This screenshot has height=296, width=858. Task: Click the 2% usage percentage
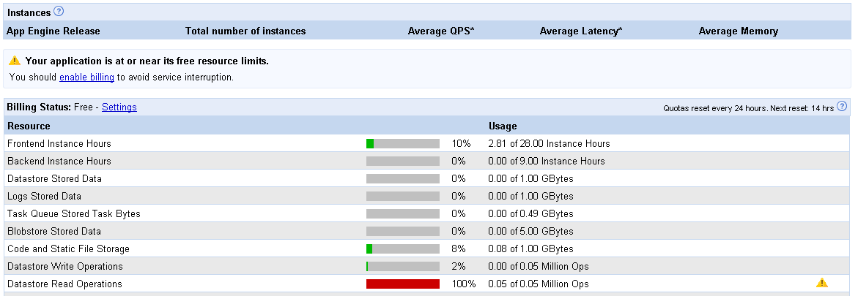coord(459,267)
